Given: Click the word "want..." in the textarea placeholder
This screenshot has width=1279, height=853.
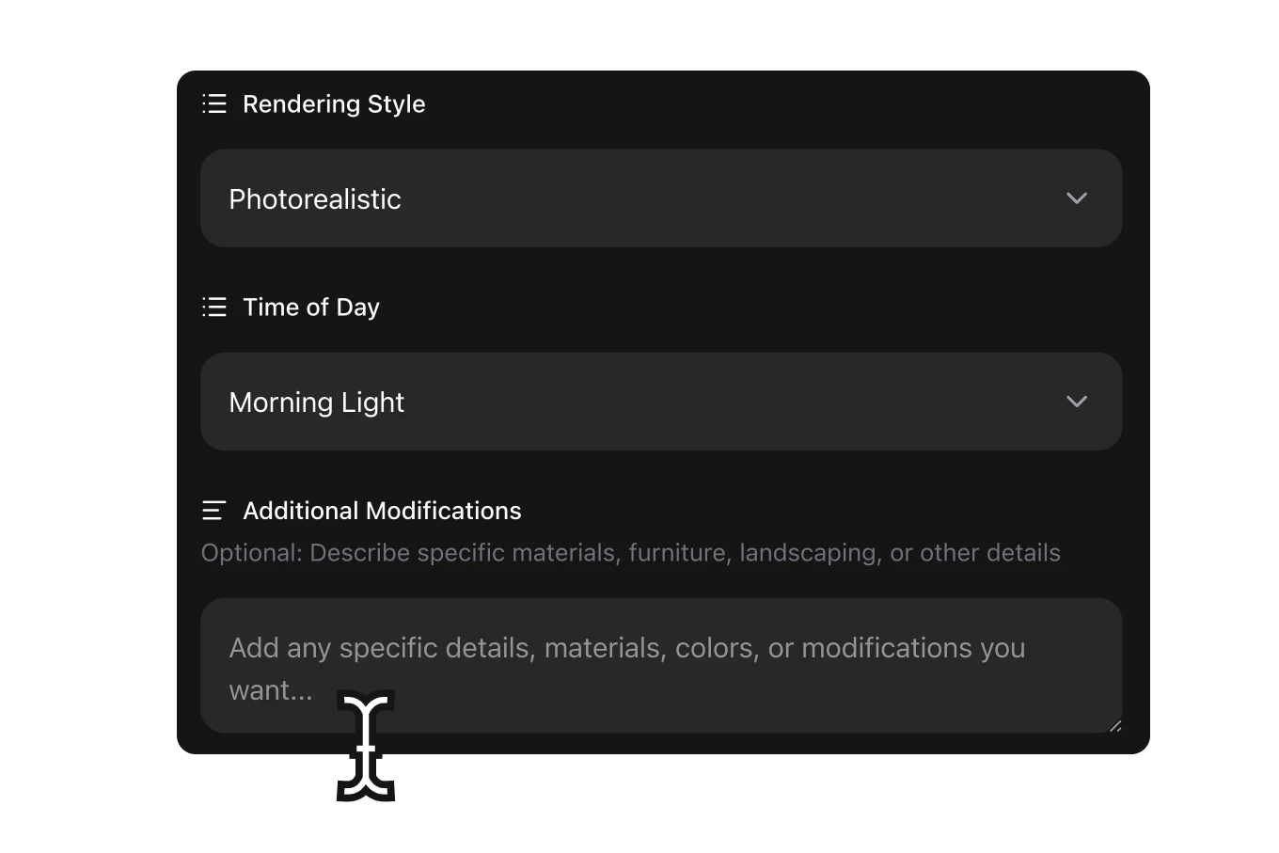Looking at the screenshot, I should click(271, 690).
